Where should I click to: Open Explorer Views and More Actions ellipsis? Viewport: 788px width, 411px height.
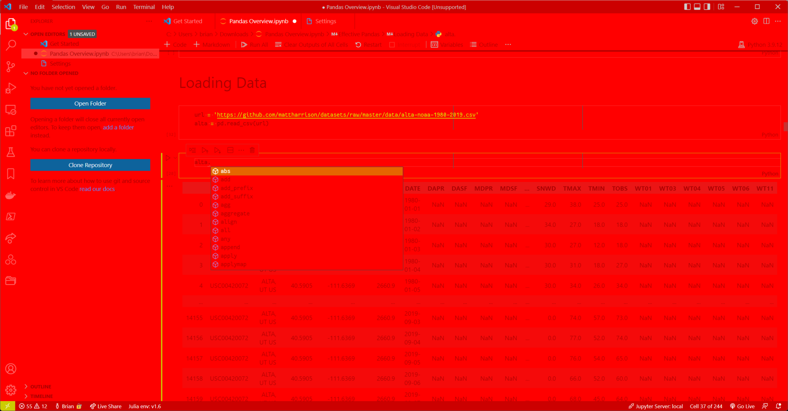coord(149,21)
